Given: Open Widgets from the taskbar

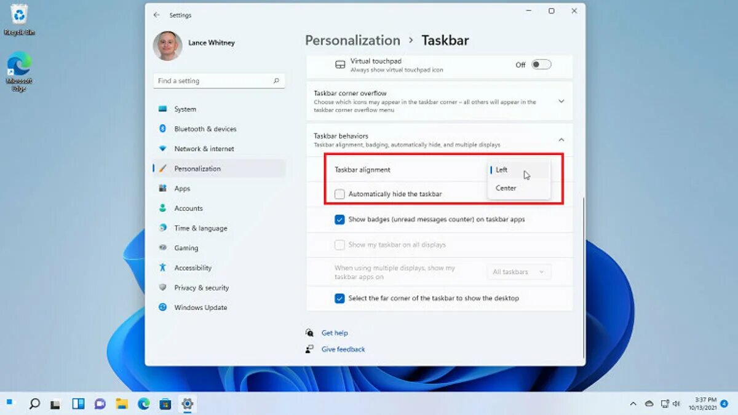Looking at the screenshot, I should pyautogui.click(x=78, y=404).
